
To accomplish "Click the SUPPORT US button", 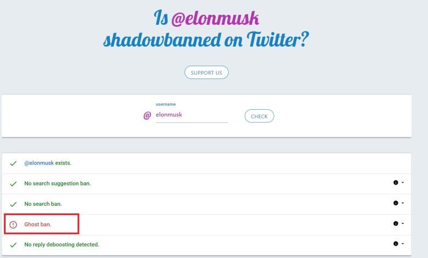I will coord(206,72).
